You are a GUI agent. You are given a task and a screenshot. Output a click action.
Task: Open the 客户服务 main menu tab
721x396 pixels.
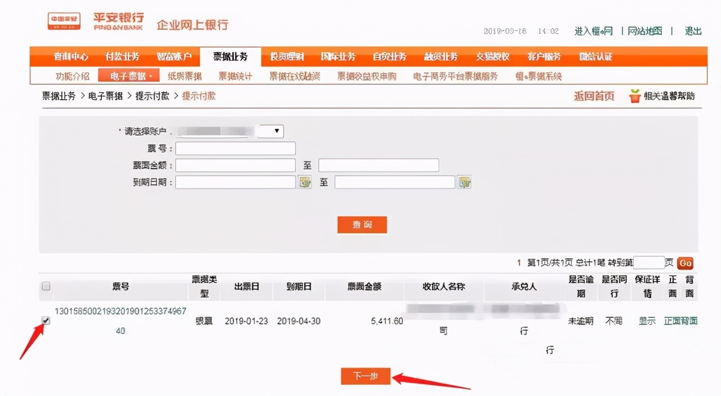[x=544, y=57]
